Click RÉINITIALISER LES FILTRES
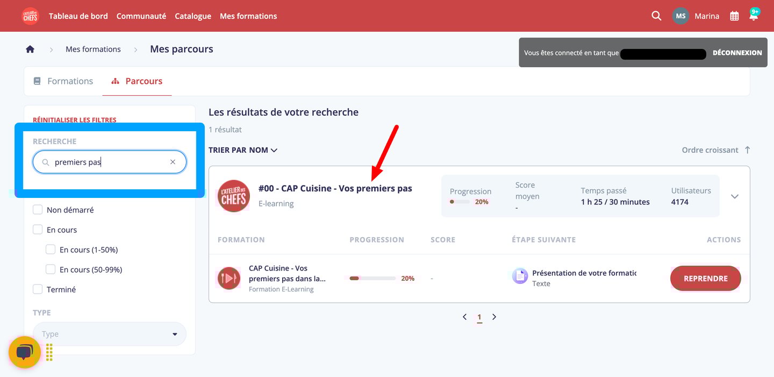774x377 pixels. point(74,119)
